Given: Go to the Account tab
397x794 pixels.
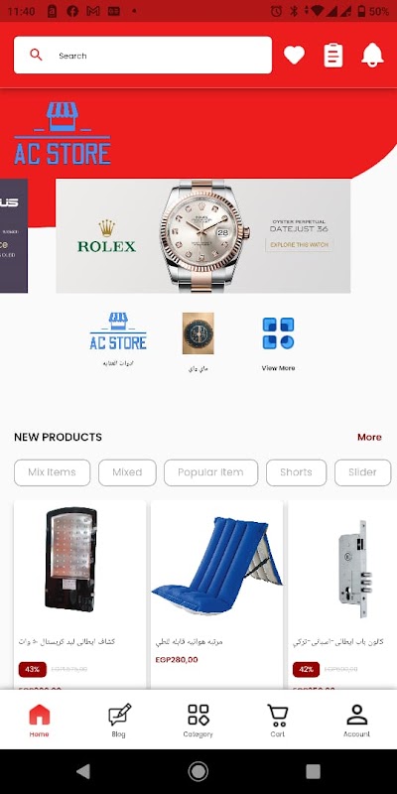Looking at the screenshot, I should [357, 721].
